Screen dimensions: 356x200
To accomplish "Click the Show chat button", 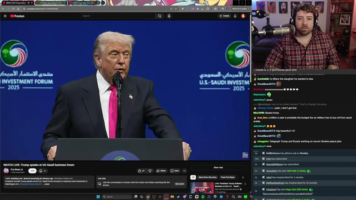I will click(218, 167).
